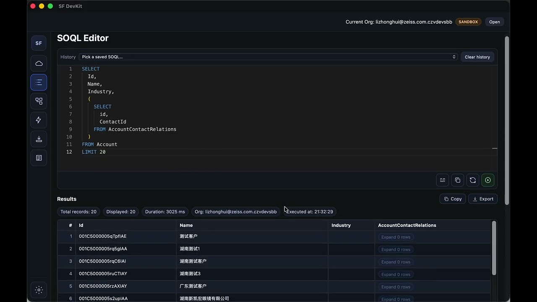The image size is (537, 302).
Task: Click the AccountContactRelations text in the query
Action: click(x=142, y=129)
